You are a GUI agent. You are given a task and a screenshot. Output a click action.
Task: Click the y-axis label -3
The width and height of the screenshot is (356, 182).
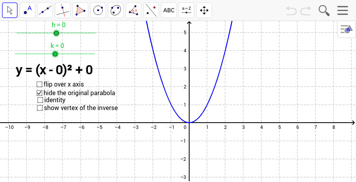(x=183, y=177)
